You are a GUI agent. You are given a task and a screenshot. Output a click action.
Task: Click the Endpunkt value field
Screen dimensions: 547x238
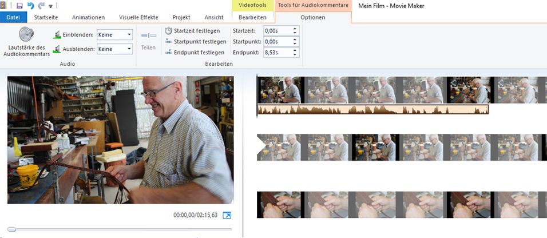click(278, 53)
